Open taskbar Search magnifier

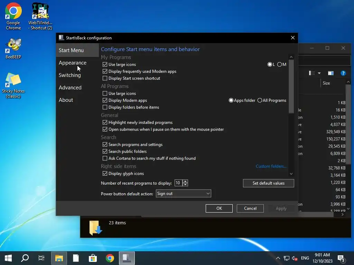(25, 258)
